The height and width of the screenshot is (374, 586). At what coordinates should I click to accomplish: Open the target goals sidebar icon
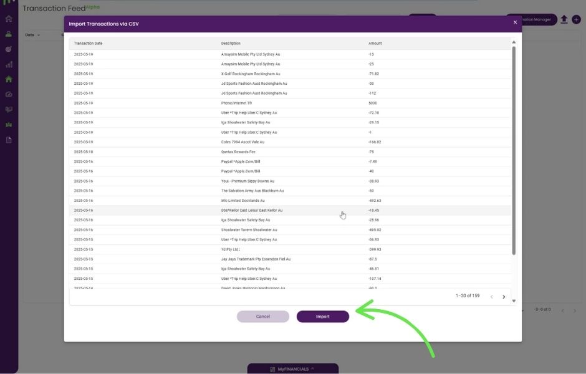coord(9,49)
